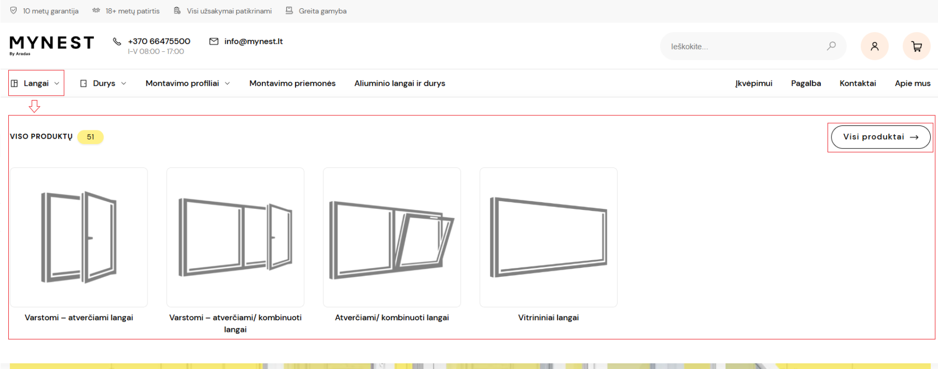
Task: Click the phone handset icon
Action: click(x=117, y=41)
